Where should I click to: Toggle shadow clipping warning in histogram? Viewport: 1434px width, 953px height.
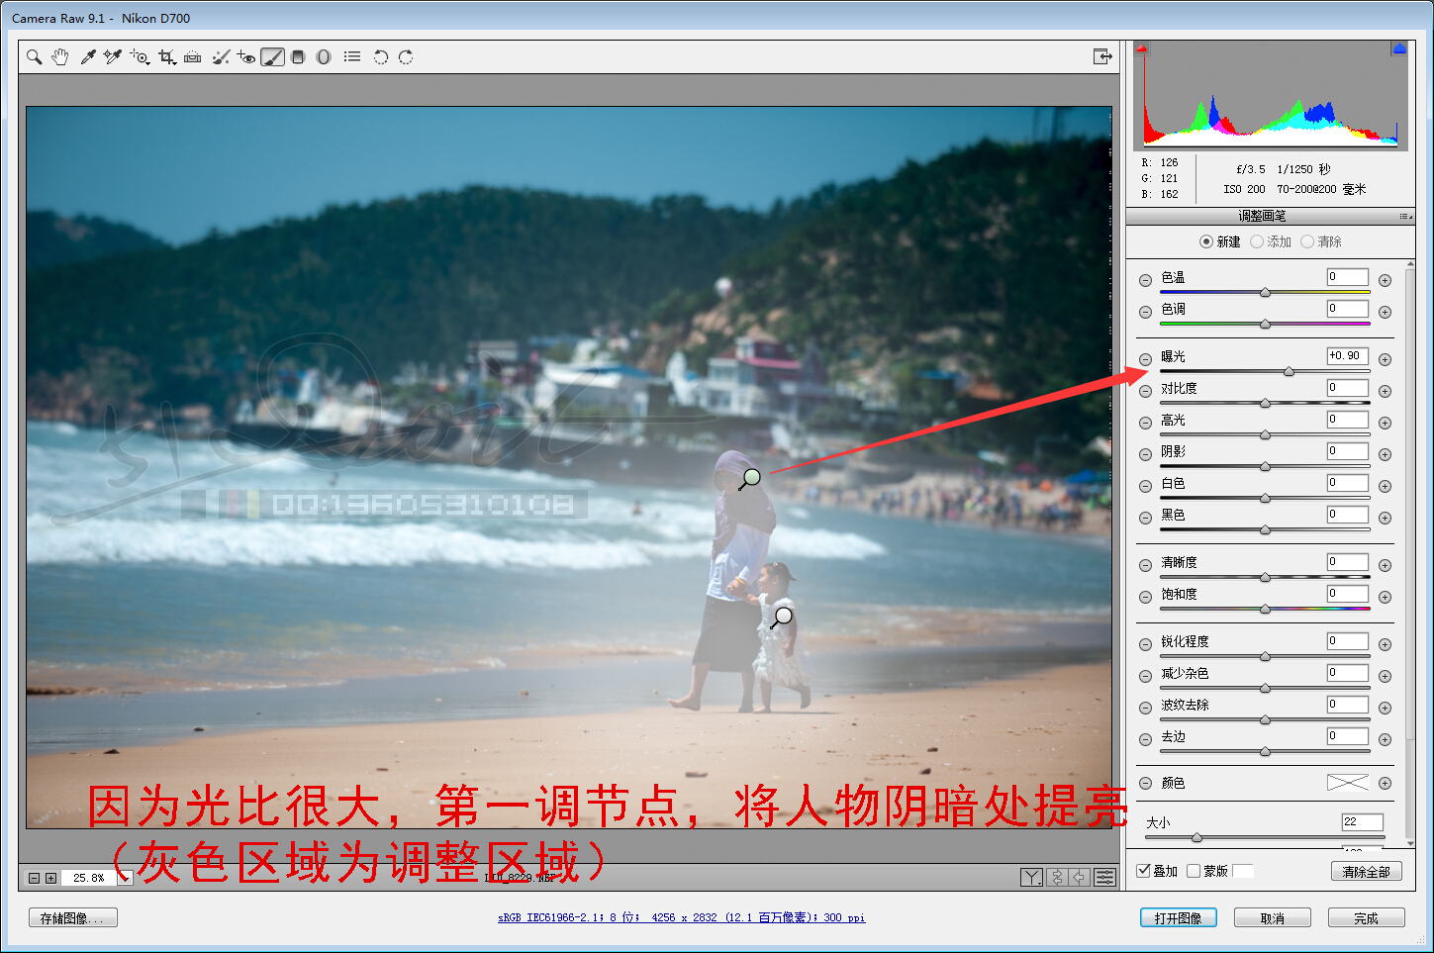point(1142,48)
